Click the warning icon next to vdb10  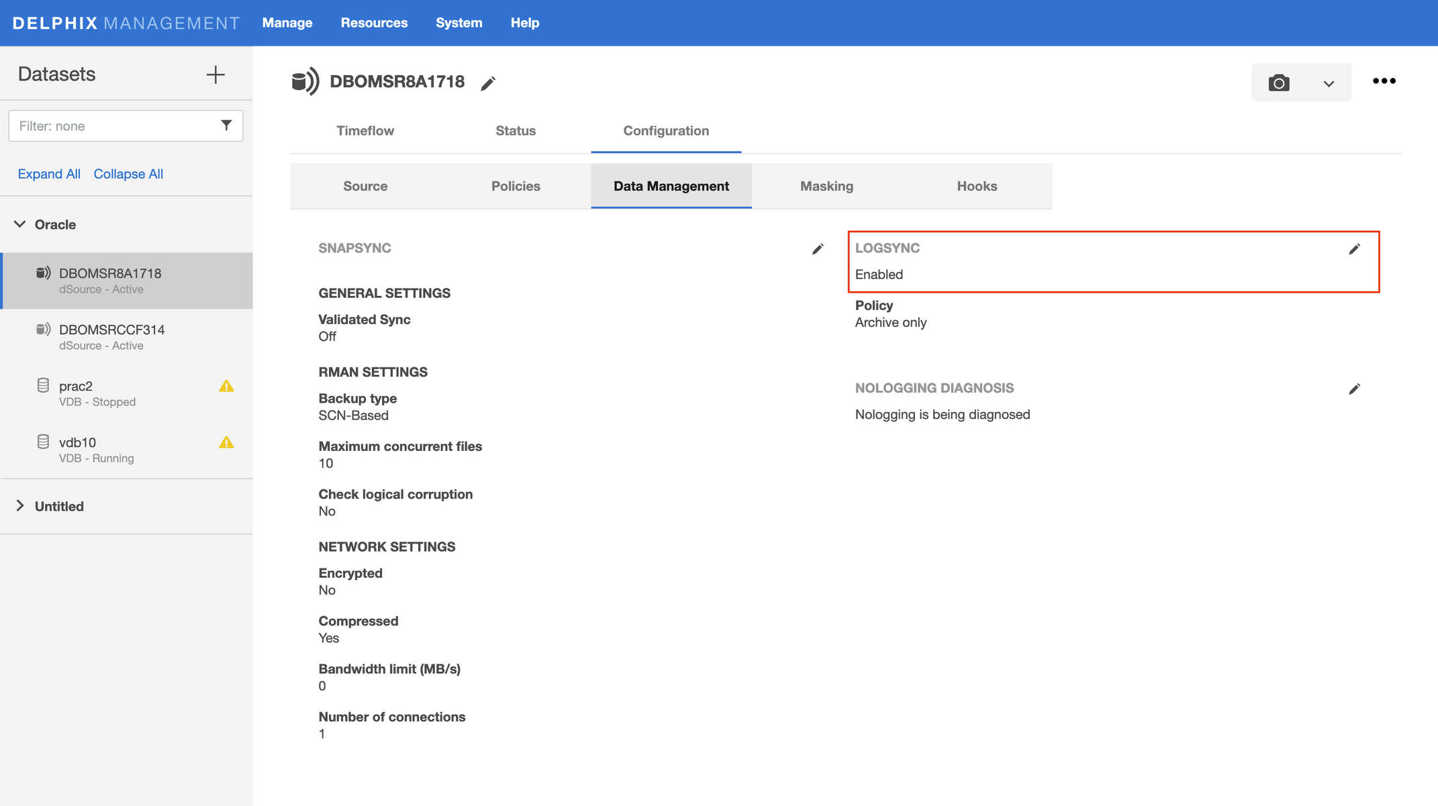226,443
